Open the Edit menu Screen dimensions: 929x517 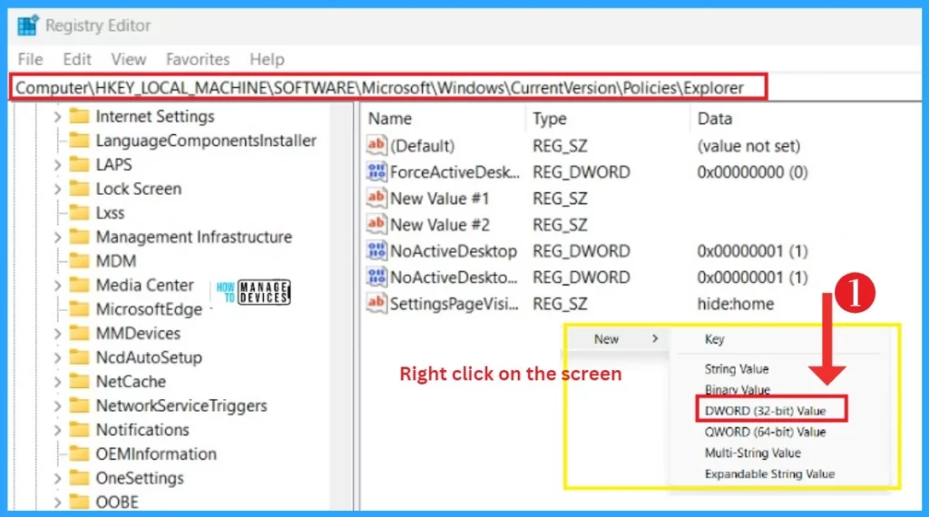77,59
